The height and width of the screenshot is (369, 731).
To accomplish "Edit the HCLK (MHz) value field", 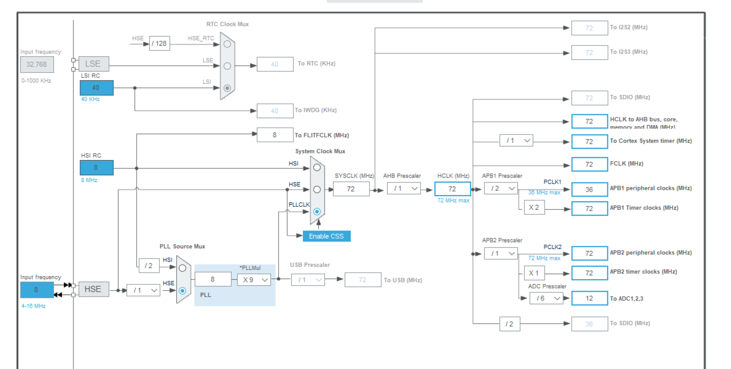I will (453, 189).
